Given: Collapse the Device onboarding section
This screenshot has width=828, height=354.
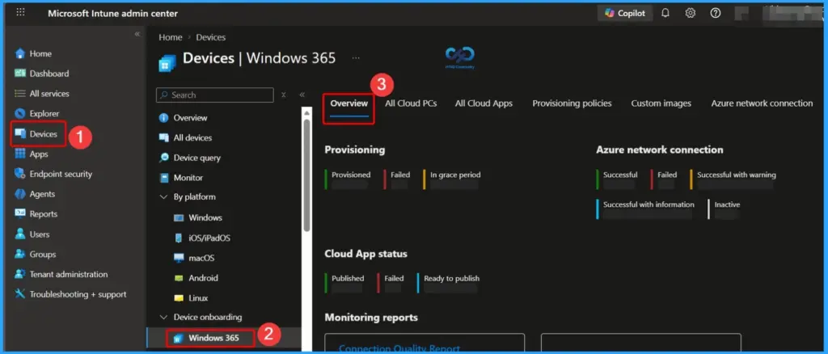Looking at the screenshot, I should (x=163, y=317).
